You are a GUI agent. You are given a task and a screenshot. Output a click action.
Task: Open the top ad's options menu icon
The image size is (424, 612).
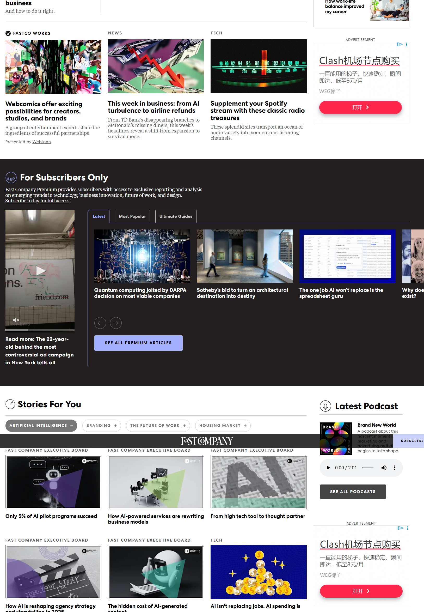click(x=407, y=44)
